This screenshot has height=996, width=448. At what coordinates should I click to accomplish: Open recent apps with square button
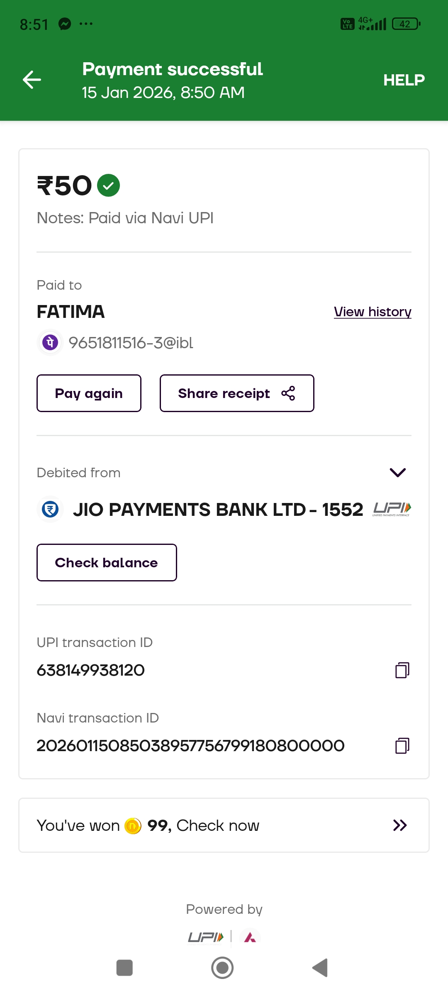pos(124,968)
